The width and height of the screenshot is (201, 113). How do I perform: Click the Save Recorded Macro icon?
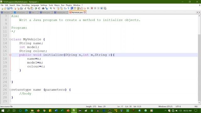pyautogui.click(x=105, y=8)
